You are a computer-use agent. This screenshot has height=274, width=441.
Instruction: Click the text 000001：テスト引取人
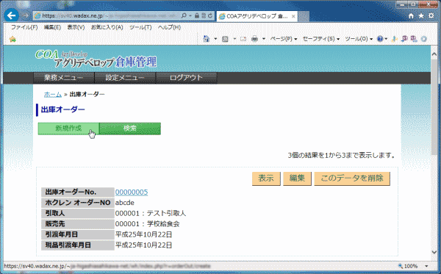151,213
